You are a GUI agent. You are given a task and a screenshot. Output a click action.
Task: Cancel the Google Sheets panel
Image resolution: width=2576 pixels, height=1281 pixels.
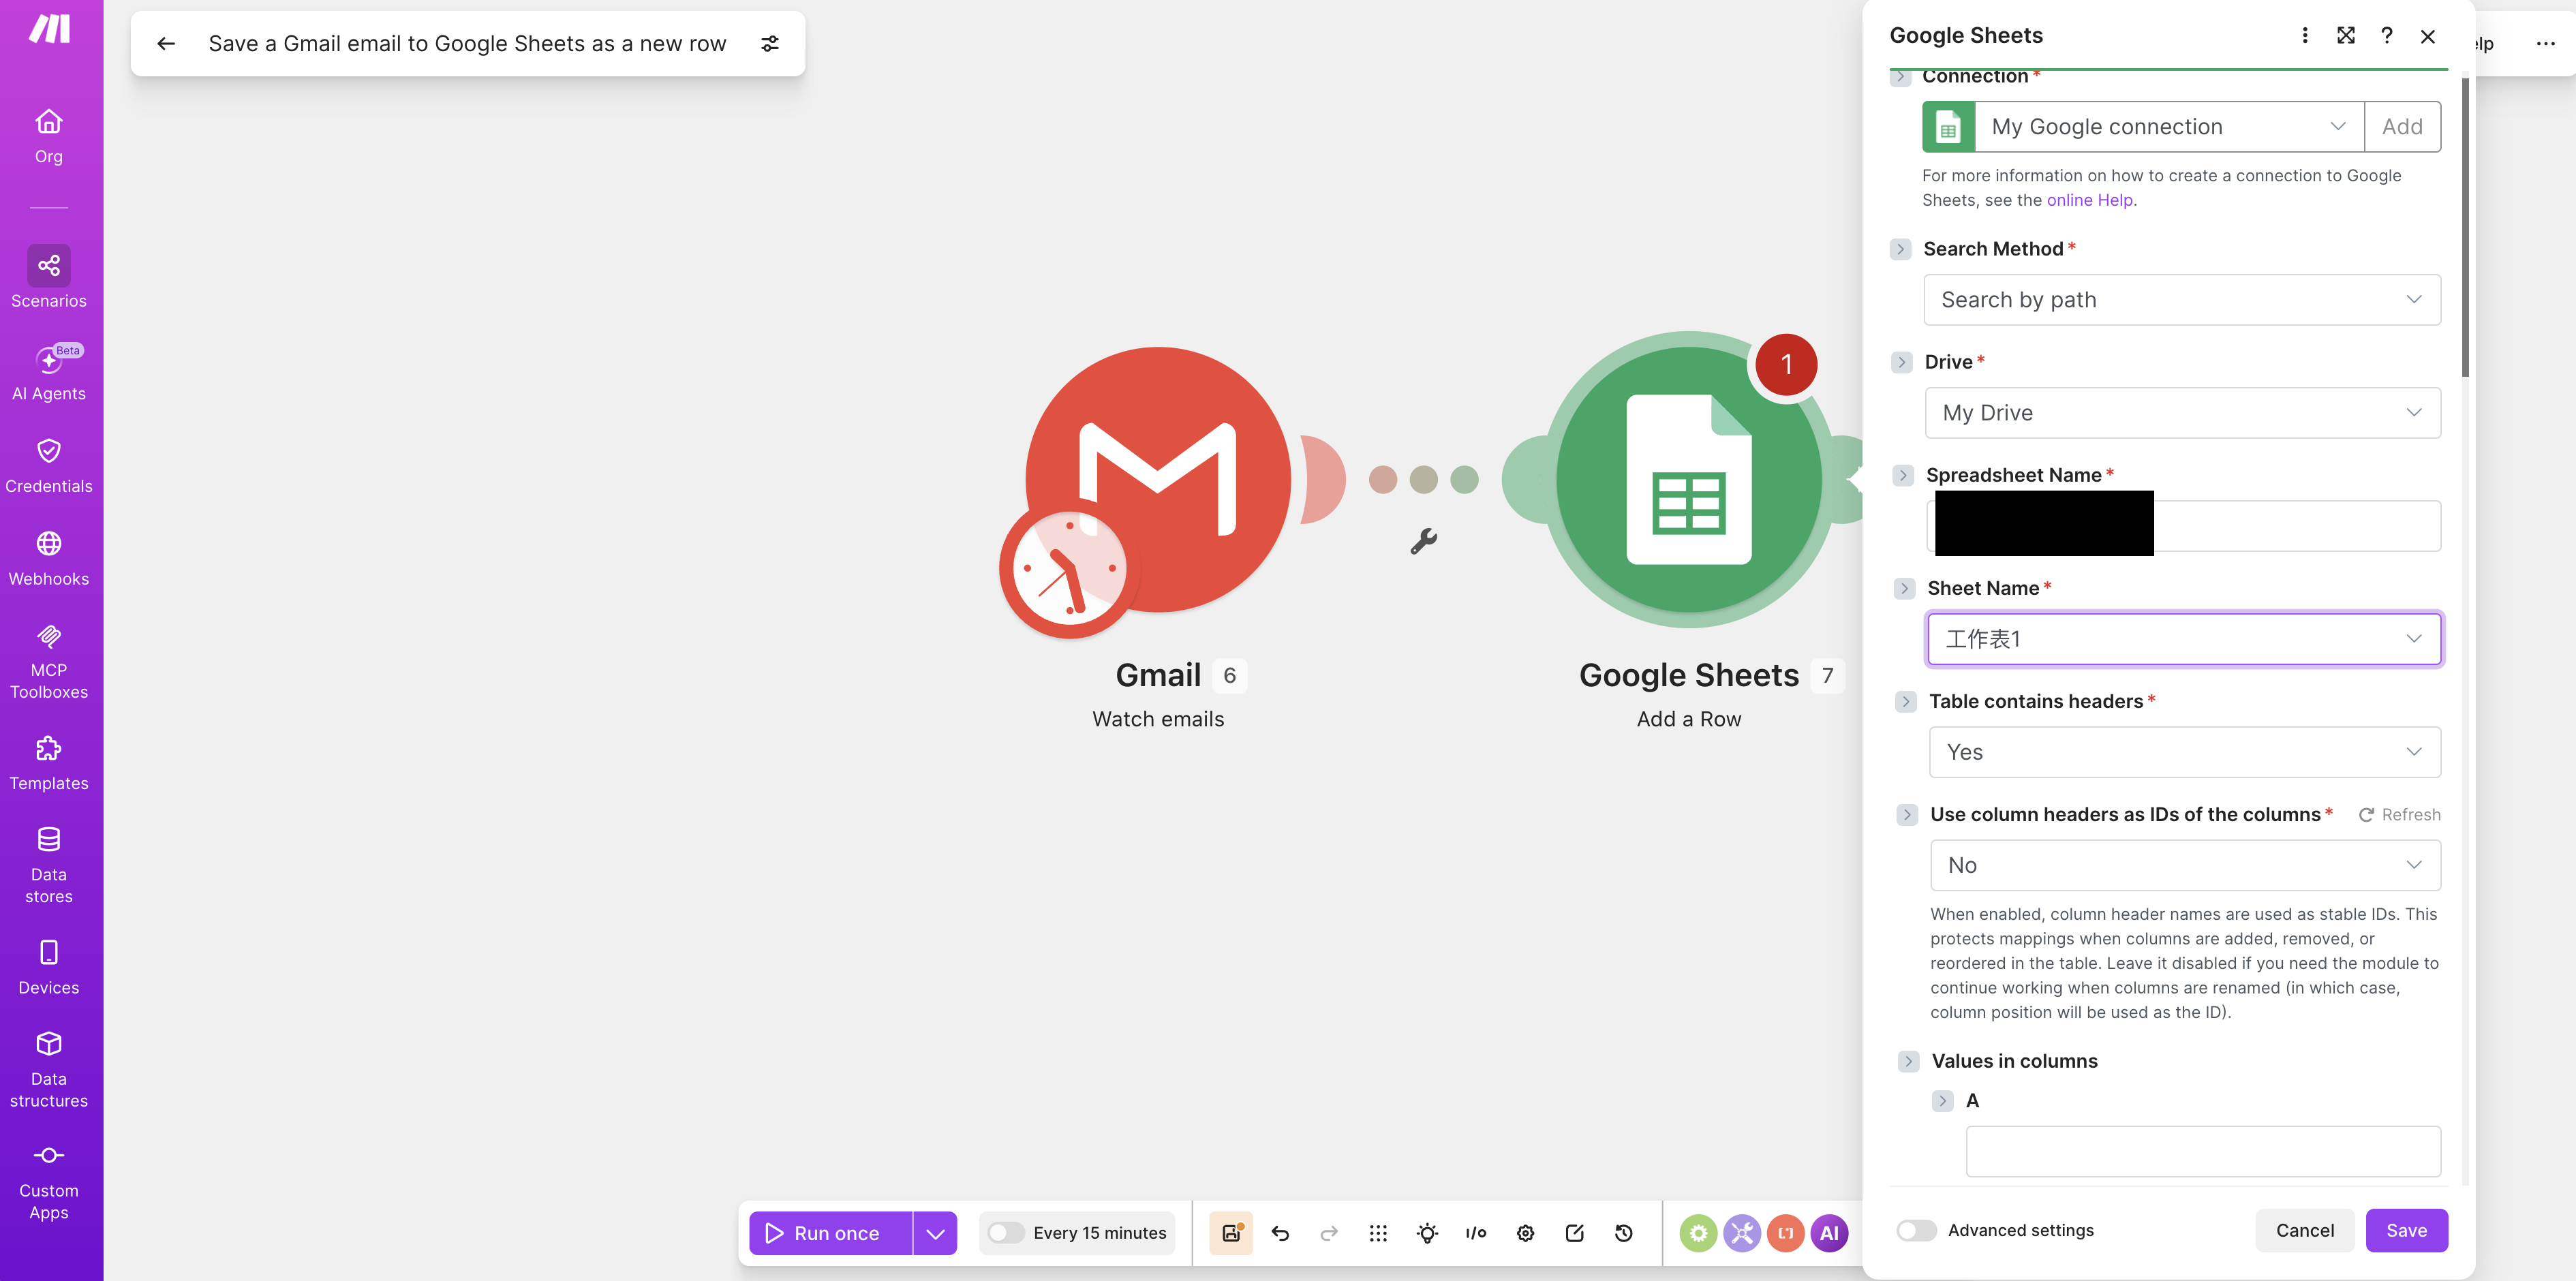(2305, 1230)
